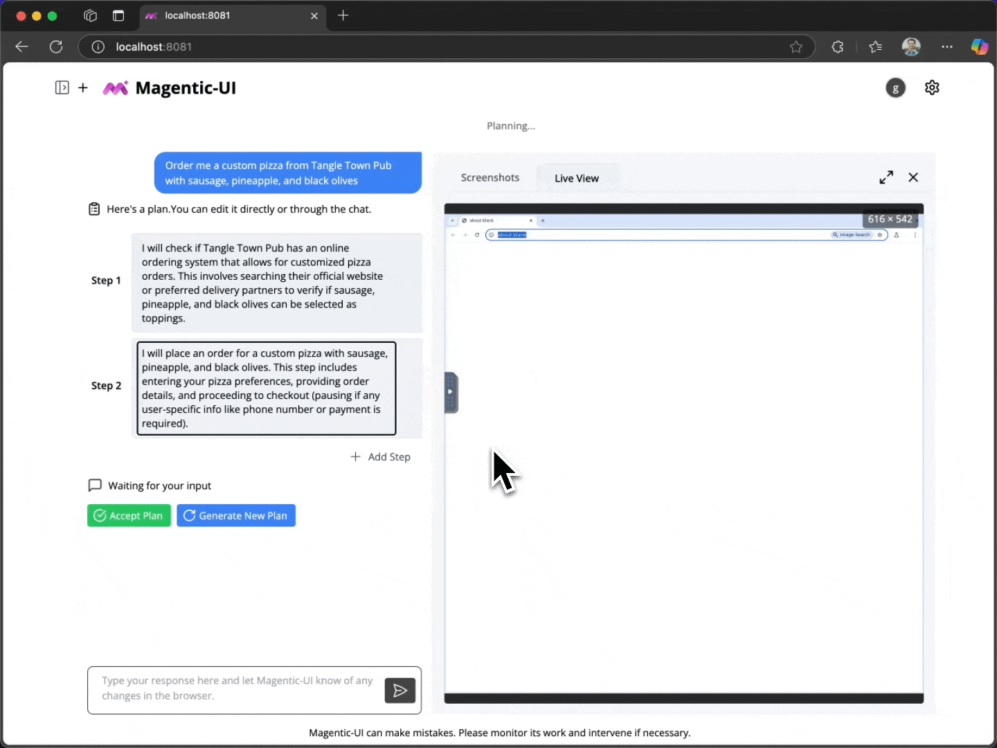Click the pizza order chat bubble
The width and height of the screenshot is (997, 748).
pos(287,172)
